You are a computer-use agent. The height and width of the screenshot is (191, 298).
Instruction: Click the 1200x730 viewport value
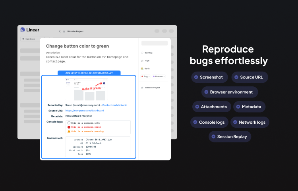click(x=91, y=147)
